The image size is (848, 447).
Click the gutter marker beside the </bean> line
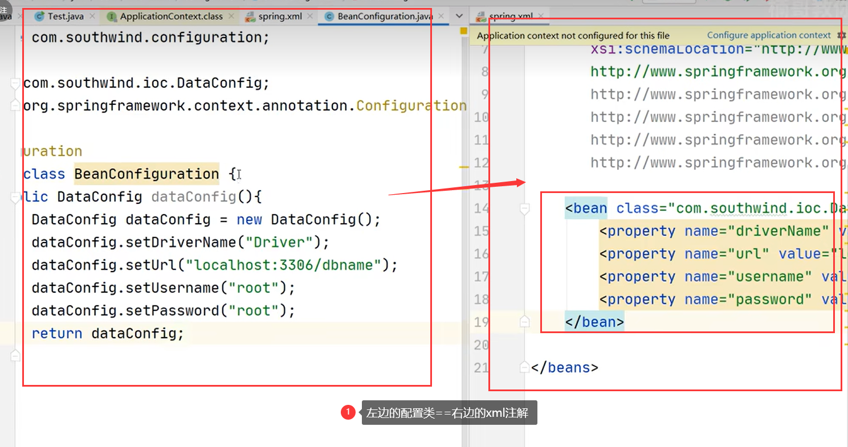click(524, 322)
